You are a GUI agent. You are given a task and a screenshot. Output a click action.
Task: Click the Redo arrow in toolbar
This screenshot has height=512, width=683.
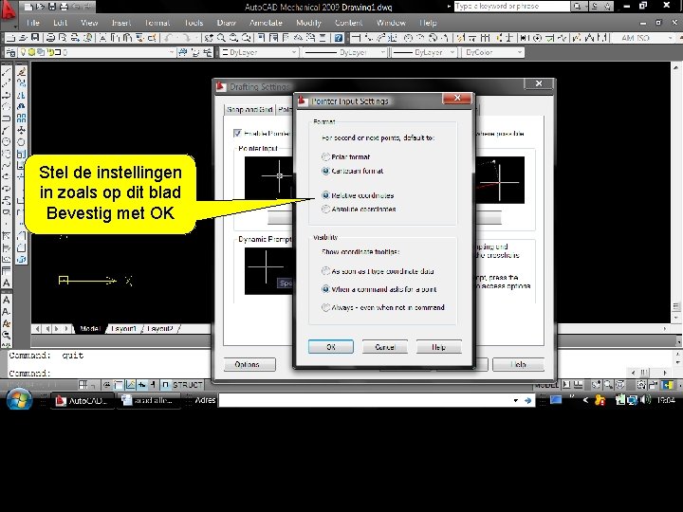pyautogui.click(x=186, y=38)
